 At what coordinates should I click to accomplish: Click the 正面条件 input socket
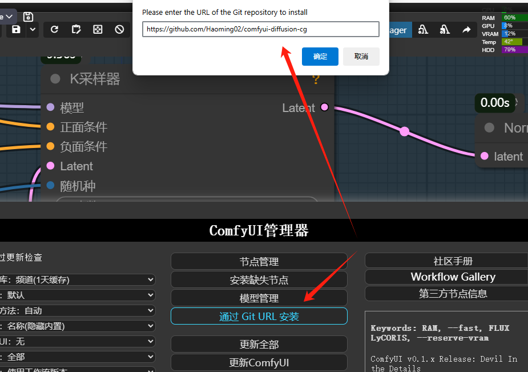tap(50, 127)
